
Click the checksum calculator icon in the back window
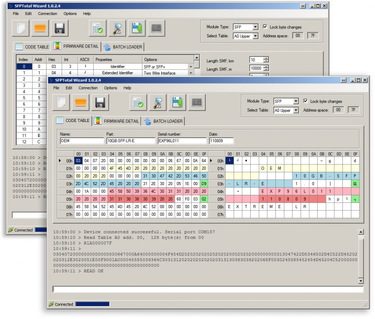coord(98,28)
